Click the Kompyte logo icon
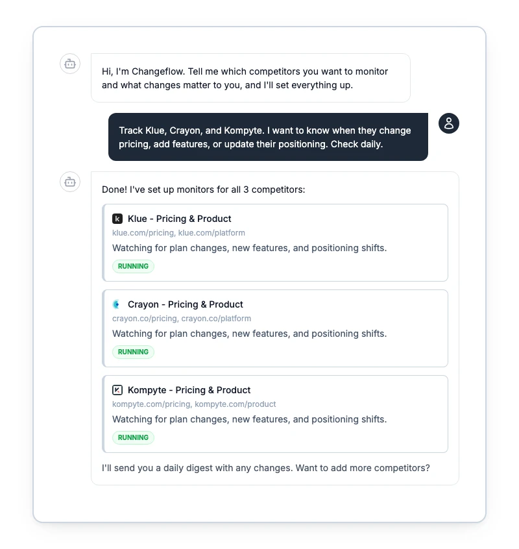This screenshot has width=519, height=549. click(117, 390)
